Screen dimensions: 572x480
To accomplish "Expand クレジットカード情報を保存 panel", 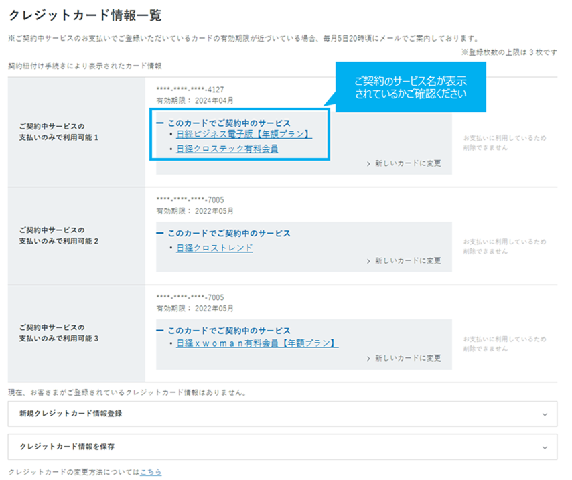I will (x=283, y=447).
